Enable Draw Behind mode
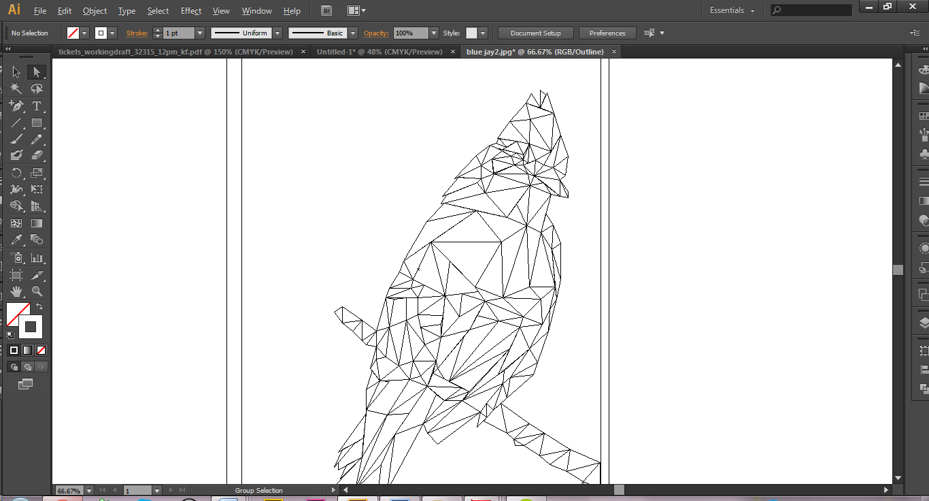This screenshot has height=501, width=929. [x=27, y=367]
